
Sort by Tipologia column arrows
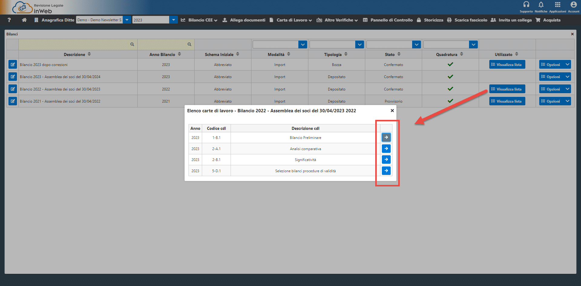click(346, 54)
